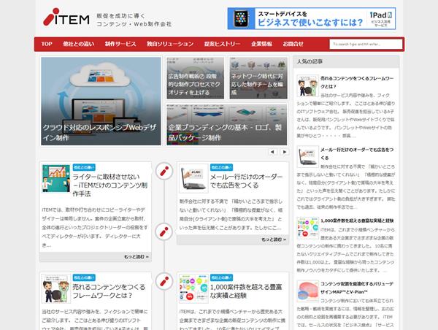Open ライターに取材させない article title
438x330 pixels.
109,185
